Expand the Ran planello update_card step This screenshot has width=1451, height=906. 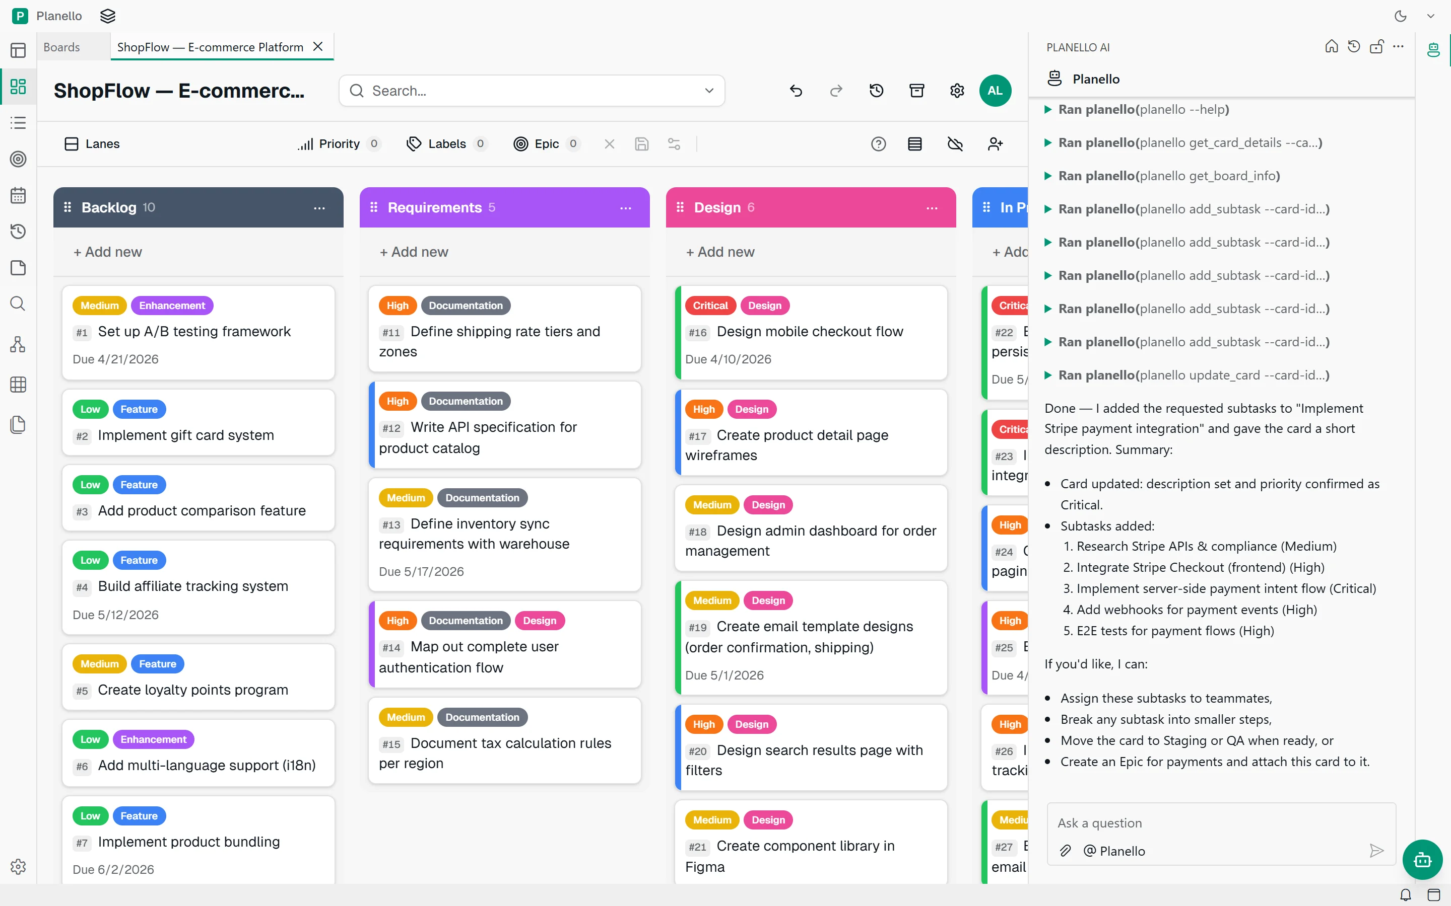tap(1187, 375)
